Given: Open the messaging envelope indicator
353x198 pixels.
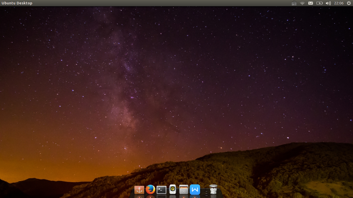Looking at the screenshot, I should click(311, 3).
